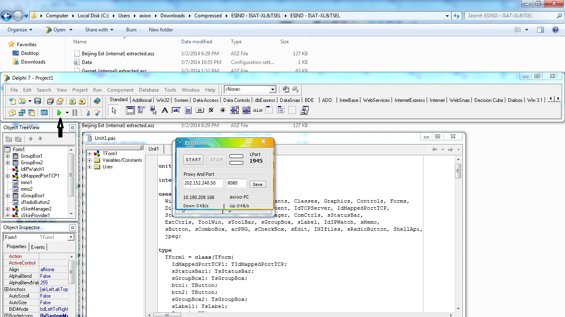Pick the PopupMenu component from the palette
The height and width of the screenshot is (317, 565).
153,110
